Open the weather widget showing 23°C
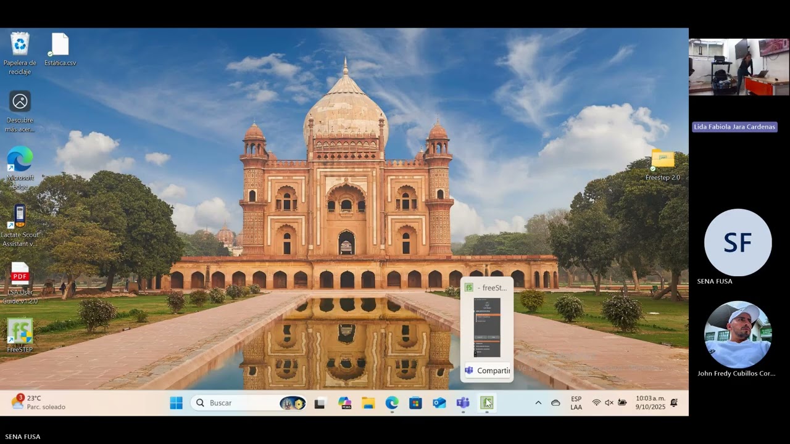Screen dimensions: 790x444 click(38, 403)
